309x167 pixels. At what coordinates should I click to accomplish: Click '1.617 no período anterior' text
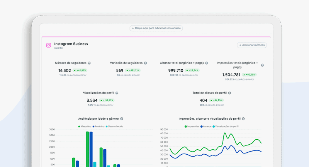click(101, 105)
